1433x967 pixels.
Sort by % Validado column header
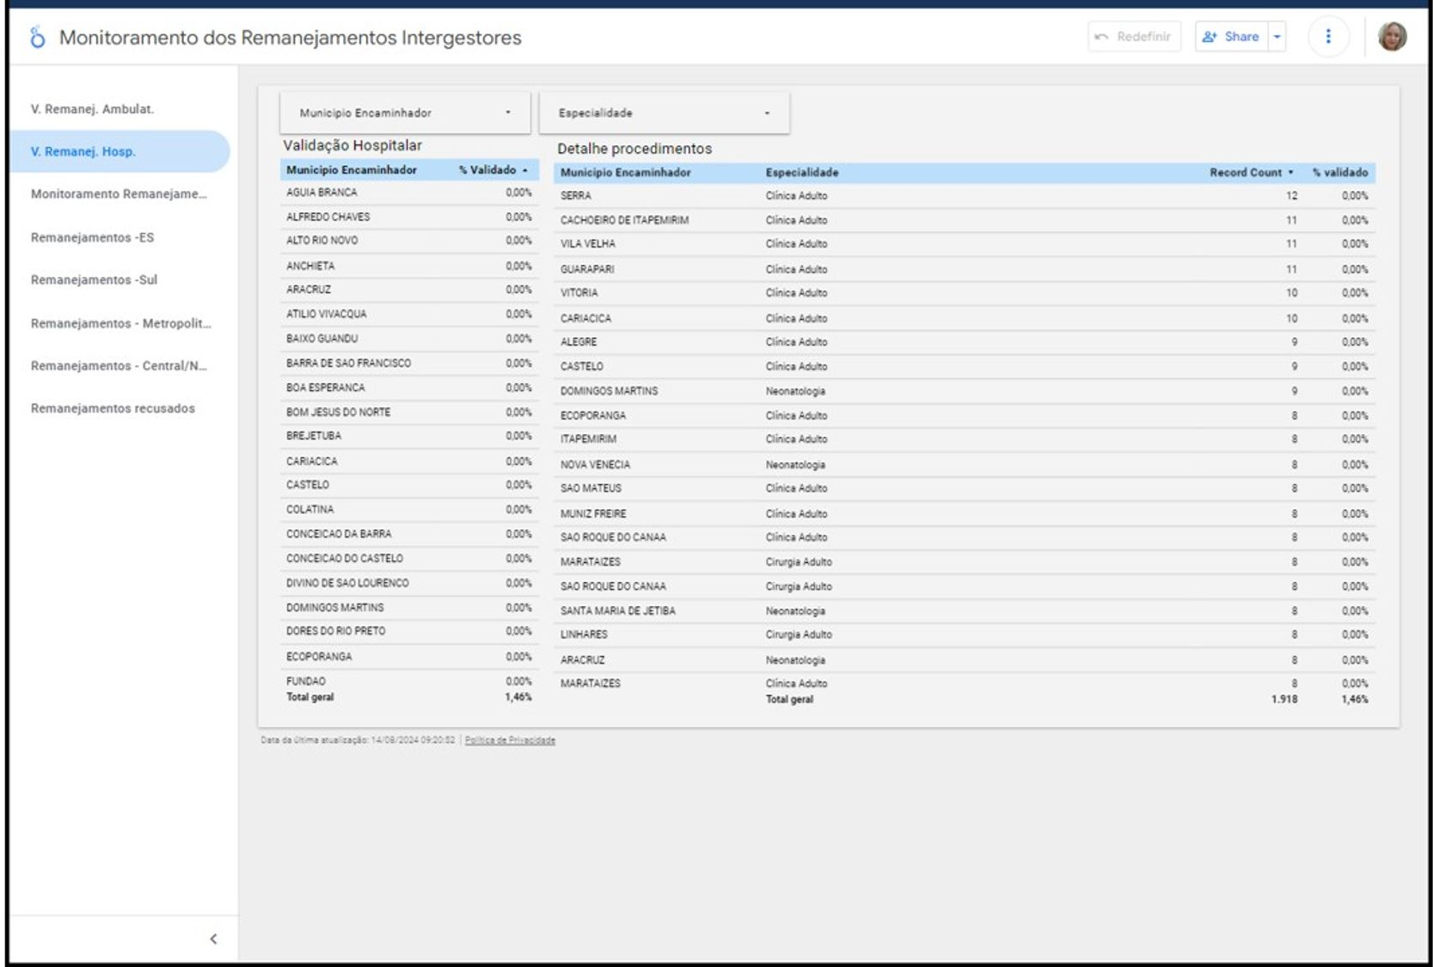click(x=487, y=170)
